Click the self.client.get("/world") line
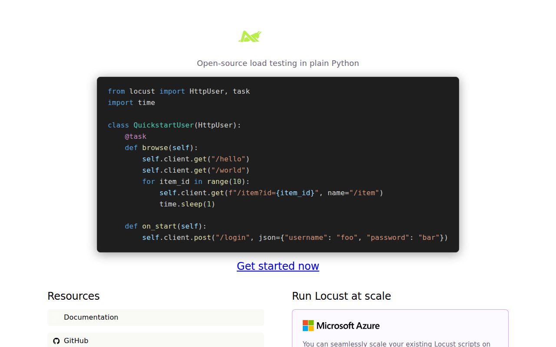The height and width of the screenshot is (347, 556). pyautogui.click(x=196, y=170)
